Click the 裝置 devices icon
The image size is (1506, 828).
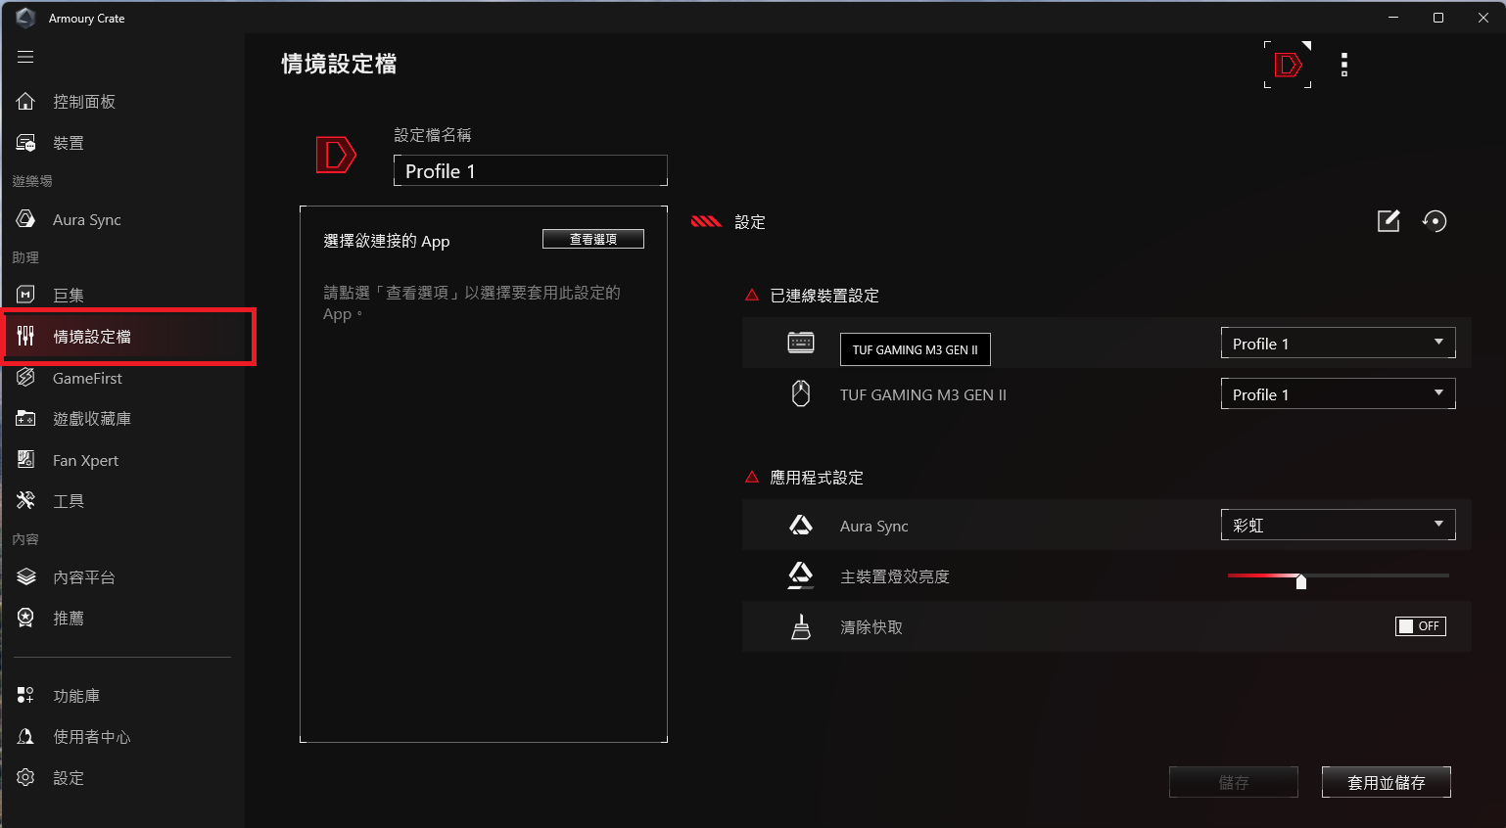(25, 143)
